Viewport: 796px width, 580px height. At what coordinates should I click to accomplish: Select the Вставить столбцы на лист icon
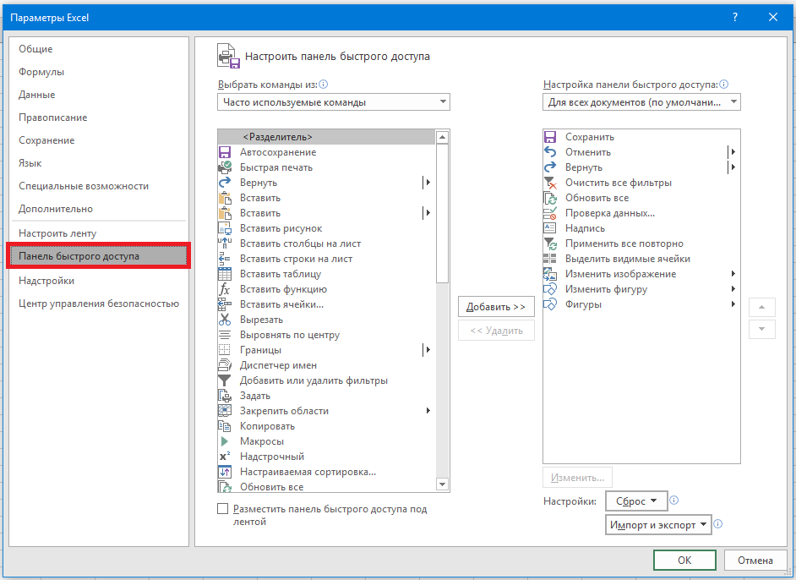225,243
